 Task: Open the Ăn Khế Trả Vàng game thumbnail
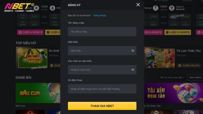pyautogui.click(x=33, y=58)
